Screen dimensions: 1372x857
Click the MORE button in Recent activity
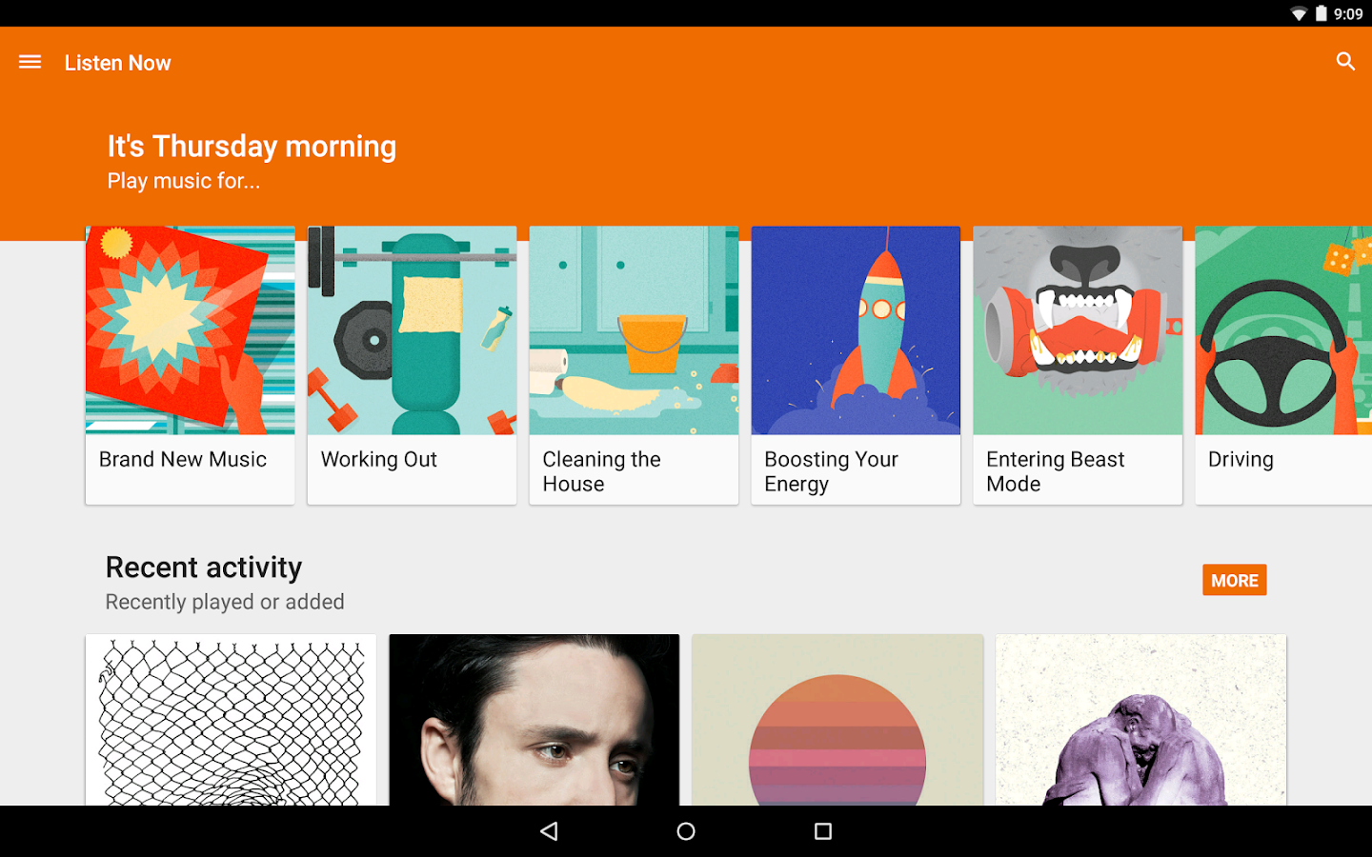[x=1235, y=580]
